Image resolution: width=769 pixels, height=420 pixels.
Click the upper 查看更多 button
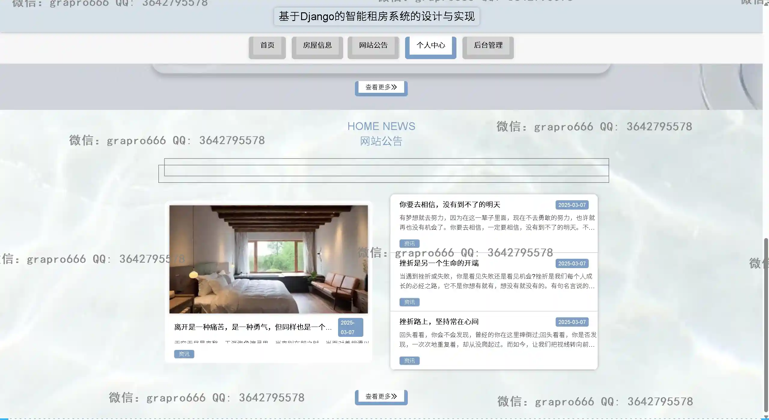tap(381, 87)
